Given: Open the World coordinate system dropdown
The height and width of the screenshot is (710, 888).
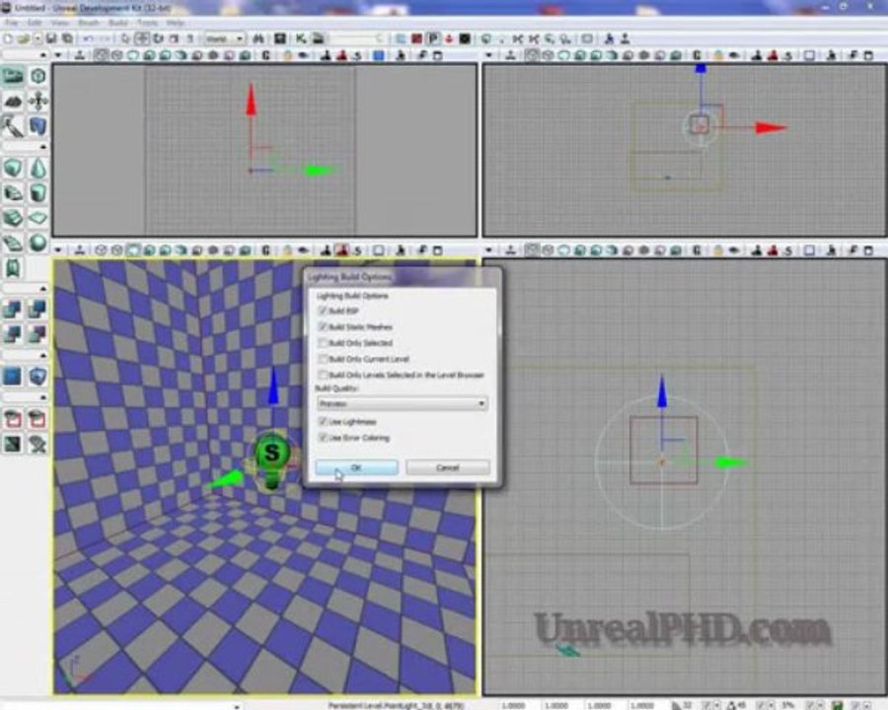Looking at the screenshot, I should 224,38.
